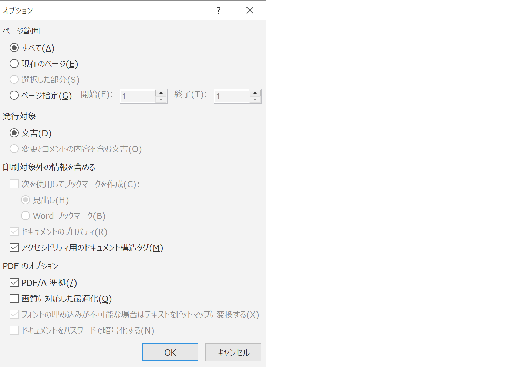Uncheck the PDF/A 準拠 checkbox
This screenshot has width=525, height=367.
coord(14,282)
